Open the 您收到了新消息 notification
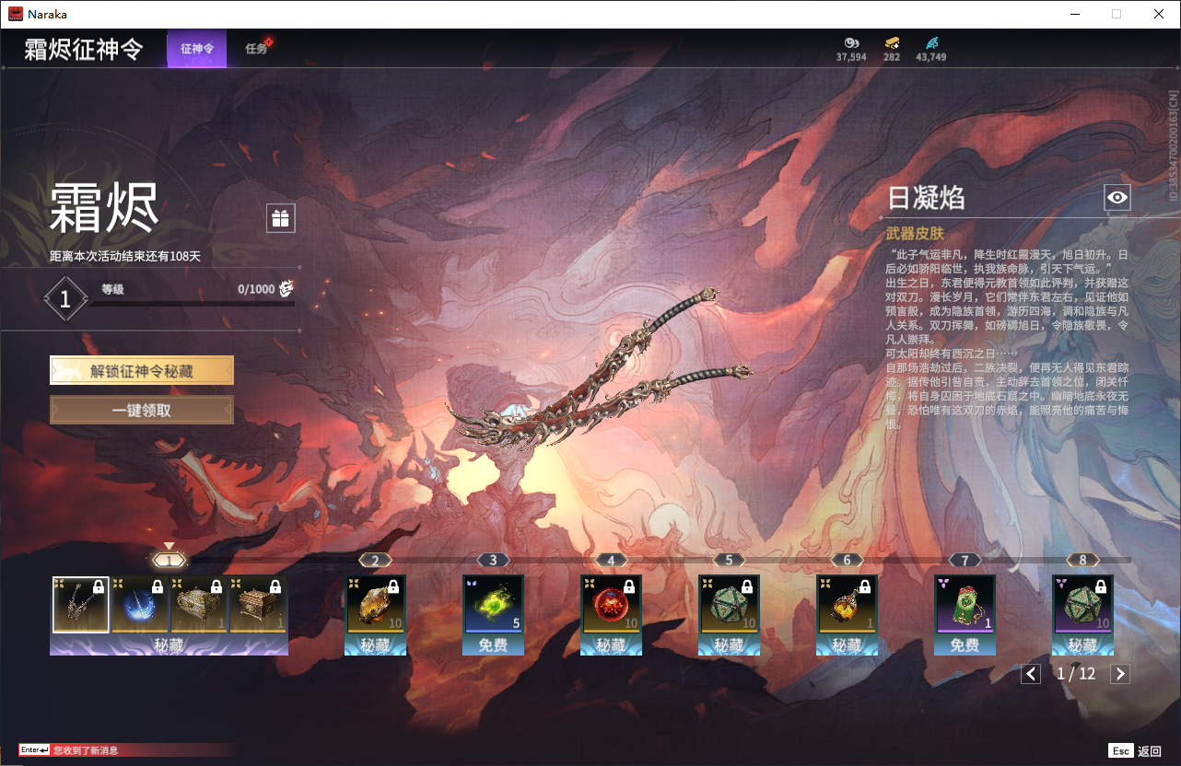This screenshot has width=1181, height=766. click(86, 750)
